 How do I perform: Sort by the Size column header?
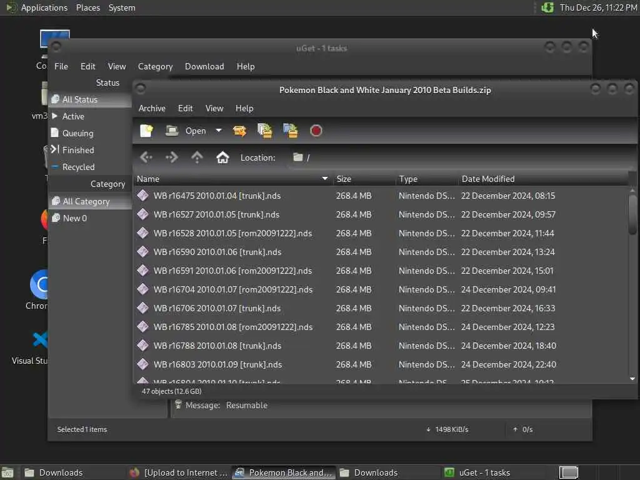pos(364,179)
